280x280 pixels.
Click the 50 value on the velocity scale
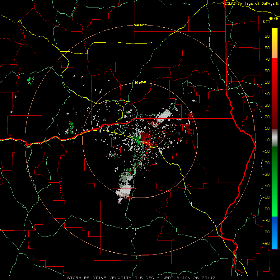click(x=267, y=82)
